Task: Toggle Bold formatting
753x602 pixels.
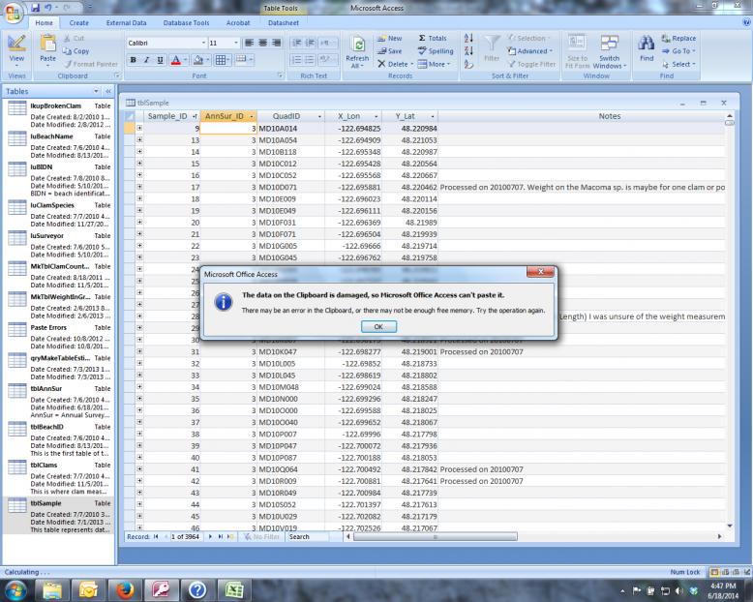Action: (x=133, y=60)
